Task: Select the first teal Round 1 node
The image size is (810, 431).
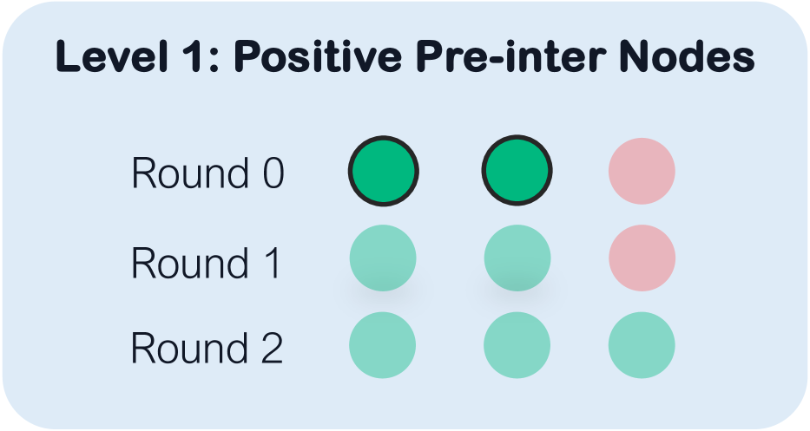Action: [383, 258]
